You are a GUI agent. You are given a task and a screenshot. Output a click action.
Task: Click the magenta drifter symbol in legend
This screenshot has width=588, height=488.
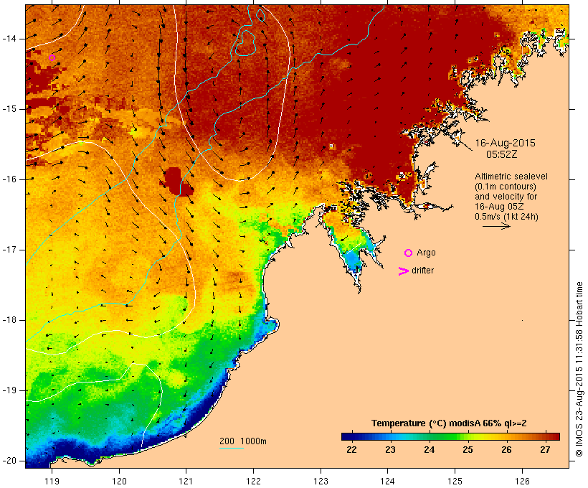pyautogui.click(x=403, y=271)
